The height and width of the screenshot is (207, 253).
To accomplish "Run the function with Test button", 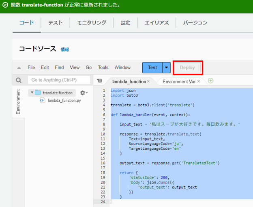I will click(x=152, y=67).
